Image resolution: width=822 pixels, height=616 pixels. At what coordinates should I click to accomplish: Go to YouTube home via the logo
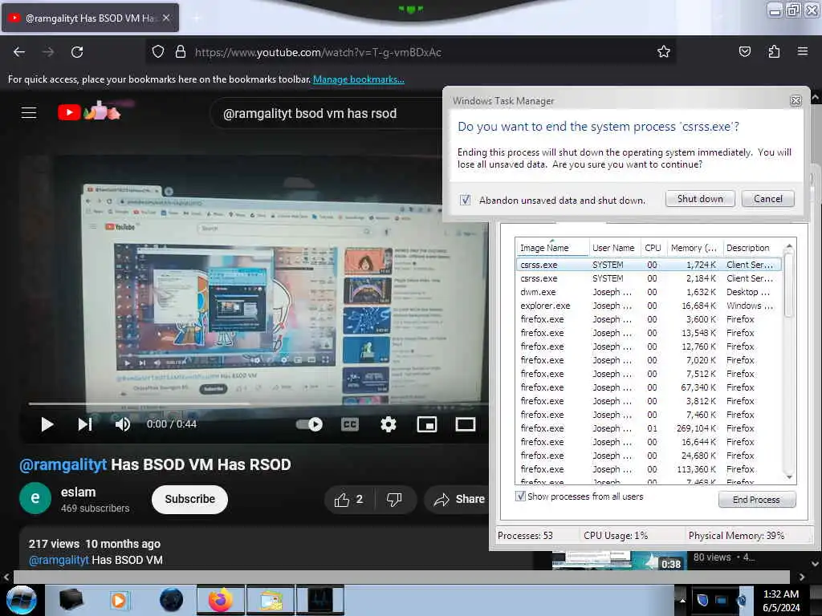coord(89,111)
